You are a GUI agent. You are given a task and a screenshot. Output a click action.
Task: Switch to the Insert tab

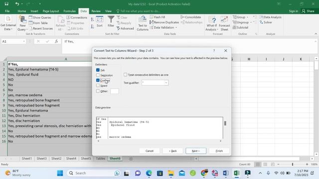pos(34,11)
